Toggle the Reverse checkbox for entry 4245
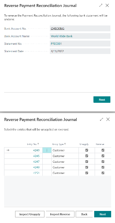 coord(103,156)
